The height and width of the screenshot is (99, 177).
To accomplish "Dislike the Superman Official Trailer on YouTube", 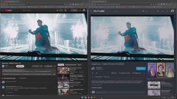I will (41, 66).
